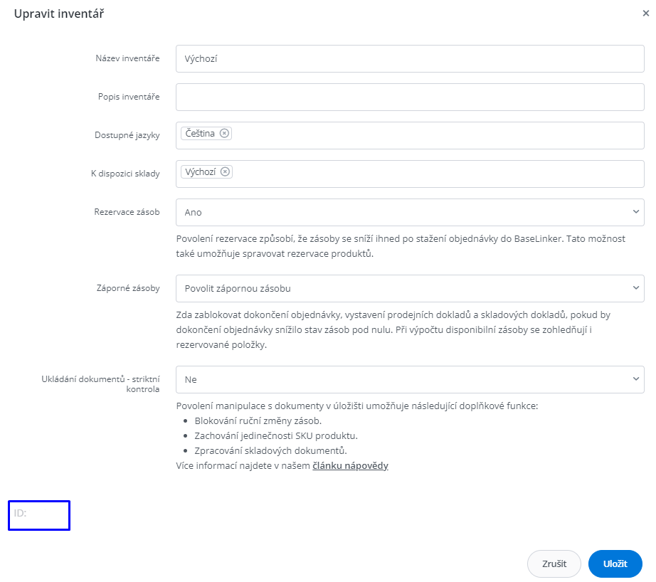This screenshot has height=582, width=656.
Task: Select the Čeština tag text
Action: point(200,134)
